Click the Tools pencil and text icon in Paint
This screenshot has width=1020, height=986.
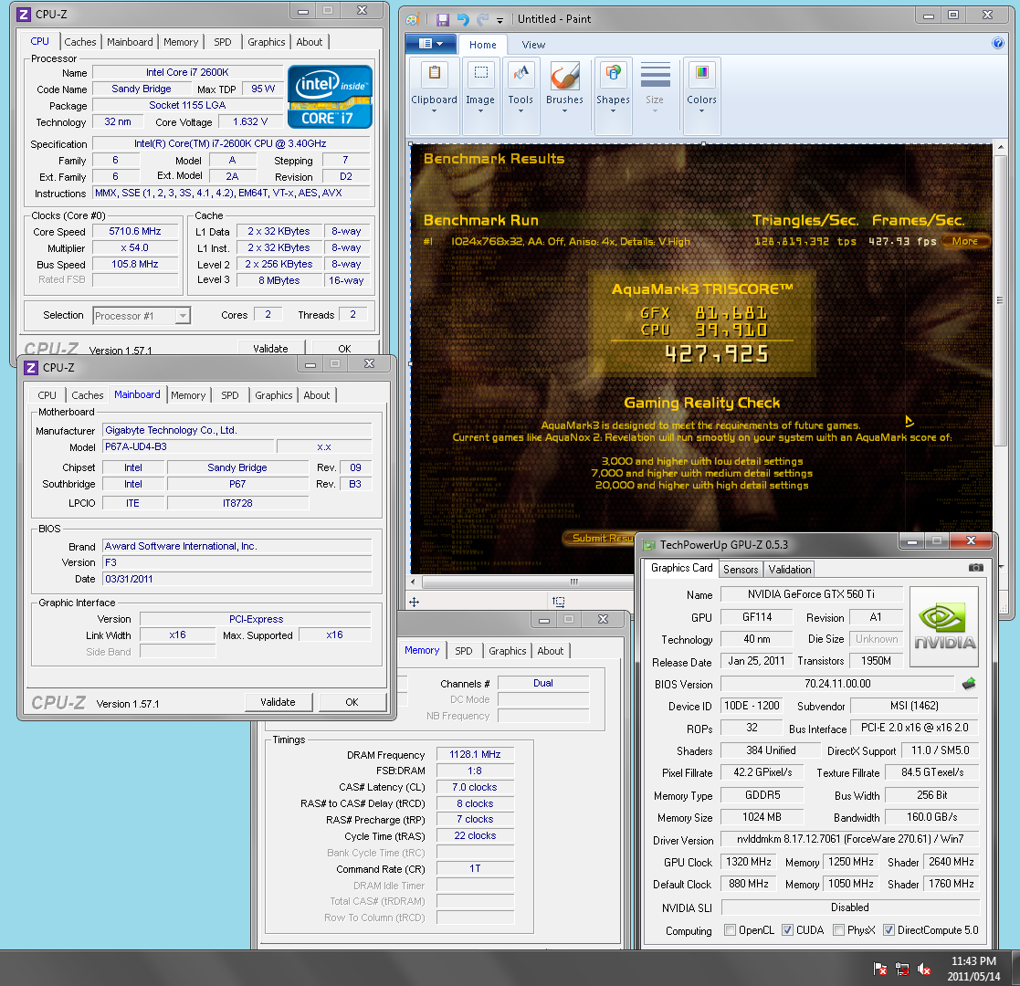(x=521, y=74)
